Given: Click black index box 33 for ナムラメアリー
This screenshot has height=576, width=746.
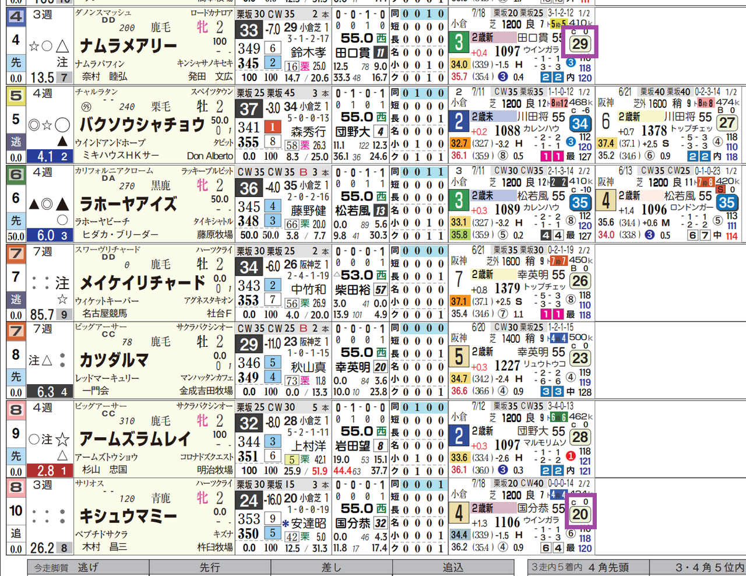Looking at the screenshot, I should (x=249, y=30).
